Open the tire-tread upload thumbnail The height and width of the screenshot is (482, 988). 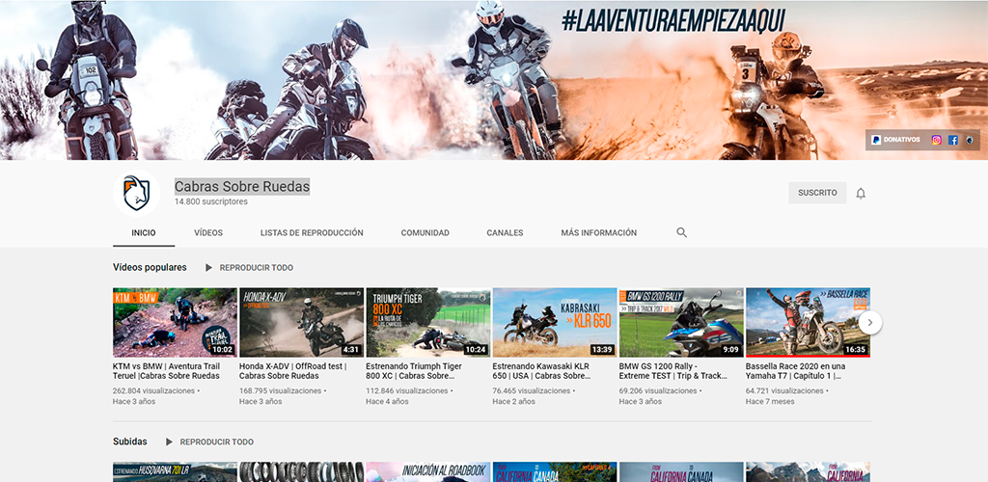coord(302,472)
